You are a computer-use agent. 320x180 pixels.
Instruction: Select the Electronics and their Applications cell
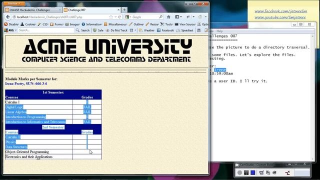(39, 156)
